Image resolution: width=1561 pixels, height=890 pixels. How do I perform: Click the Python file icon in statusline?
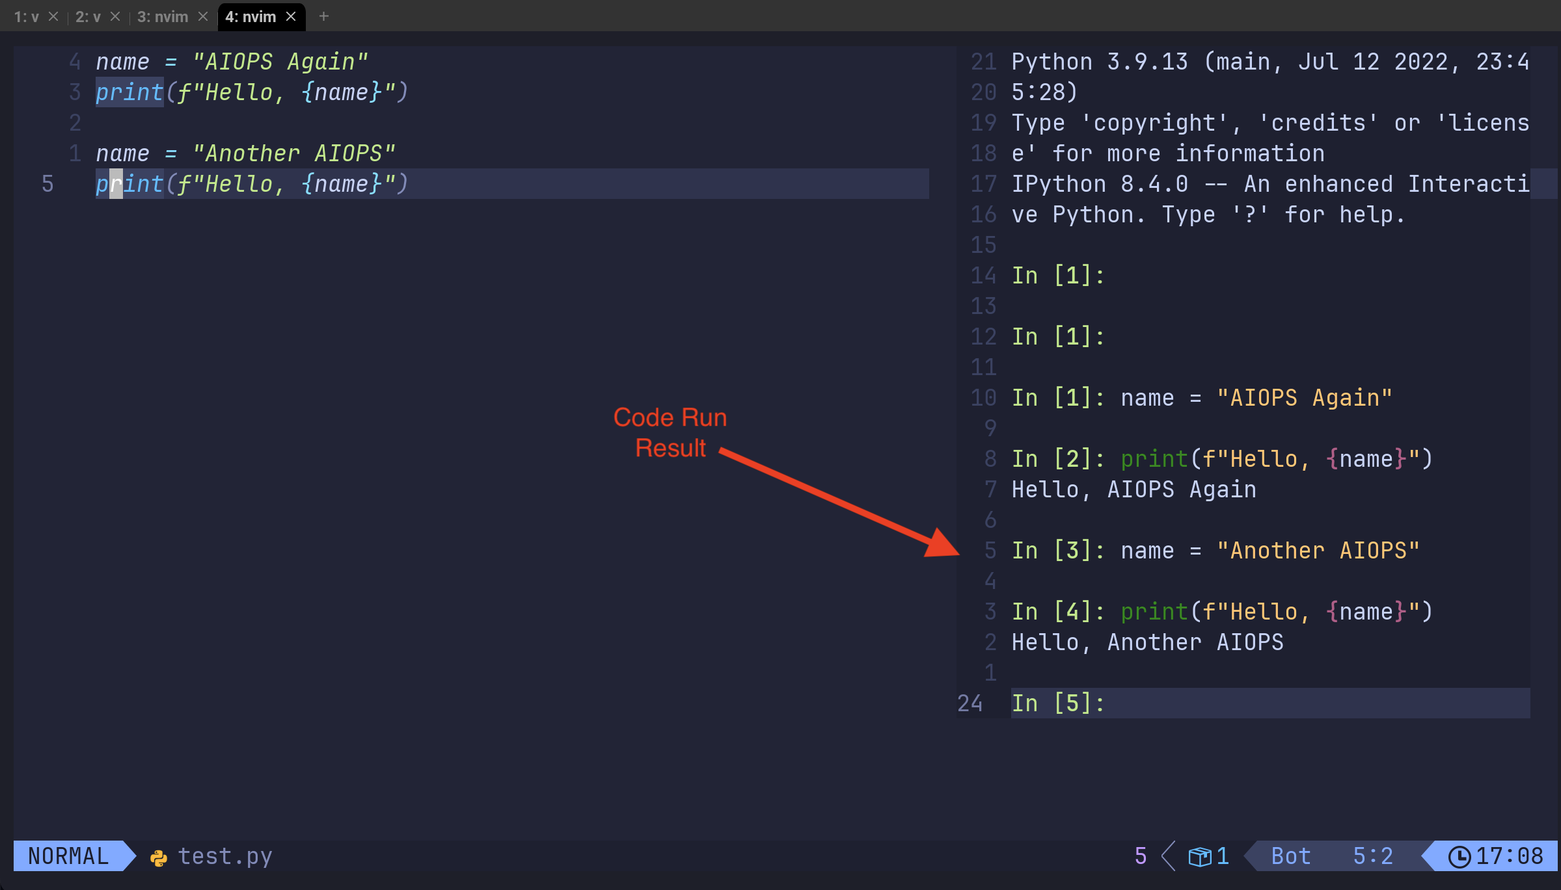(158, 857)
